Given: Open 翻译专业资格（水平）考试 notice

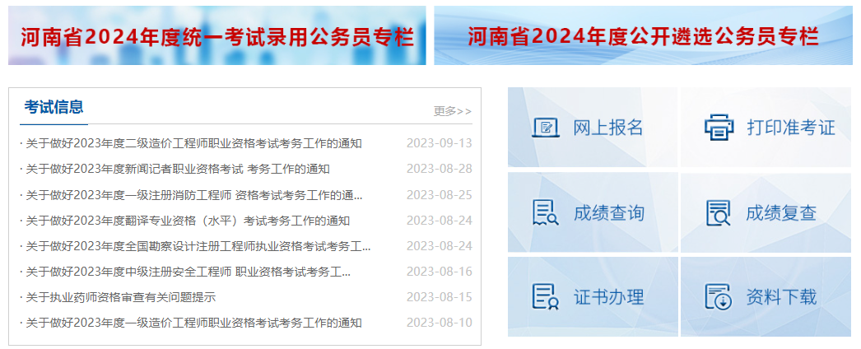Looking at the screenshot, I should [x=188, y=221].
